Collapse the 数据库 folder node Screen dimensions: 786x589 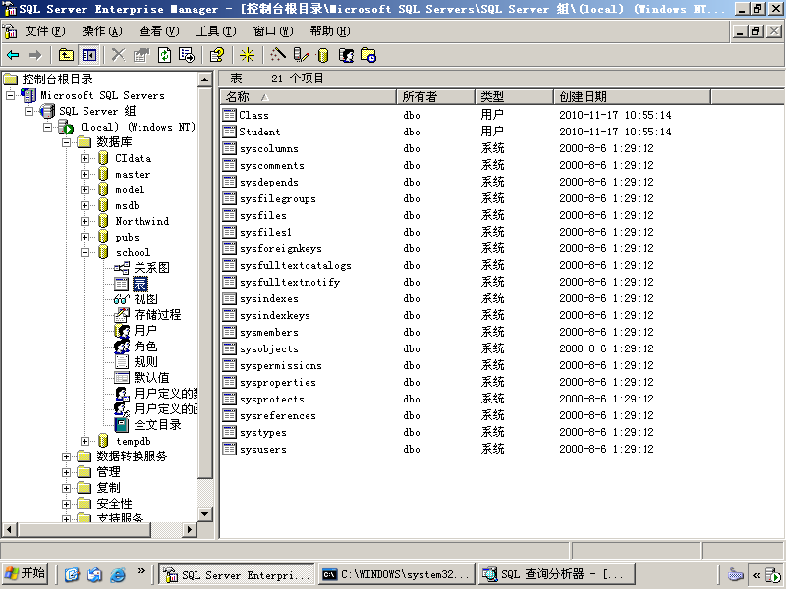click(x=66, y=142)
